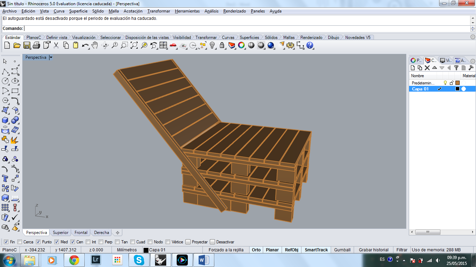Switch to the Curvas toolbar tab

tap(228, 38)
